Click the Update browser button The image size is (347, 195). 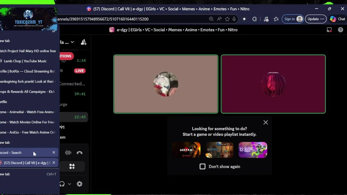316,19
